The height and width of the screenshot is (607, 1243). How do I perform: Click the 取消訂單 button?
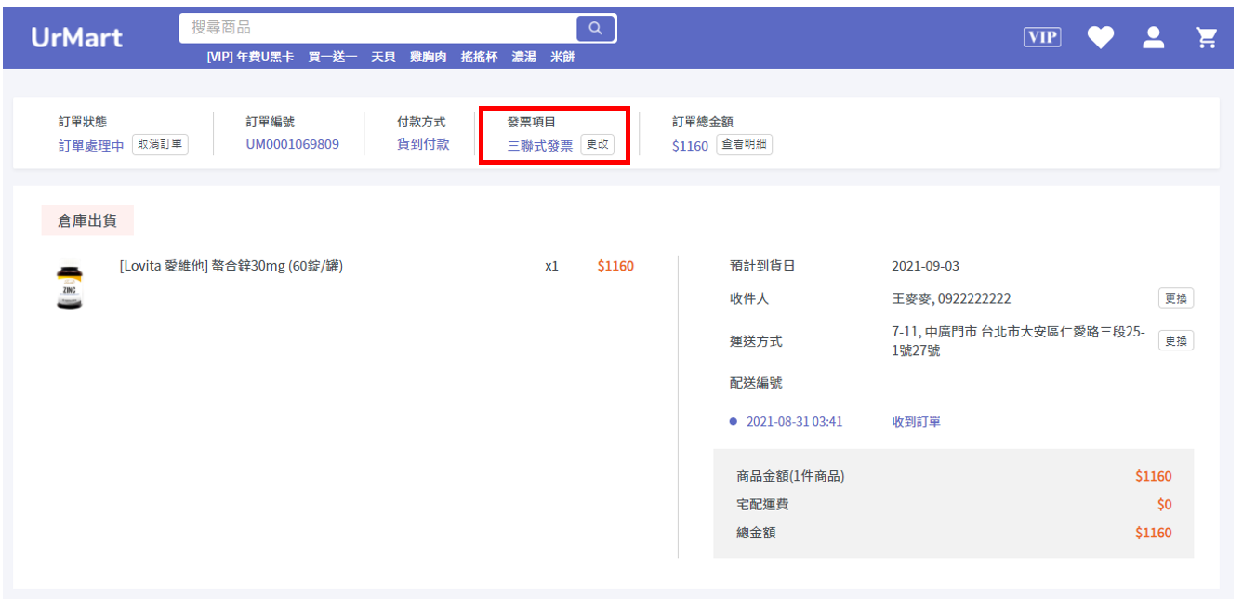(160, 144)
